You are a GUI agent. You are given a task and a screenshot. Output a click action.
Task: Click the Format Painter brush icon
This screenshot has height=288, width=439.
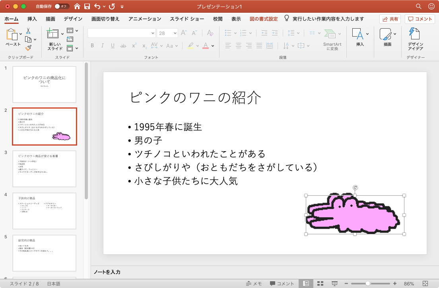coord(28,48)
